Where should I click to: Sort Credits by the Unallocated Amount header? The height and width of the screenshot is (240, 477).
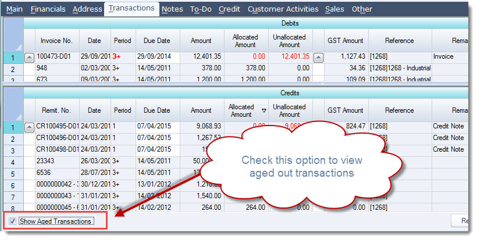[290, 110]
